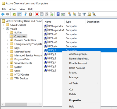Click the yp.lab domain icon
The image size is (117, 109).
8,29
